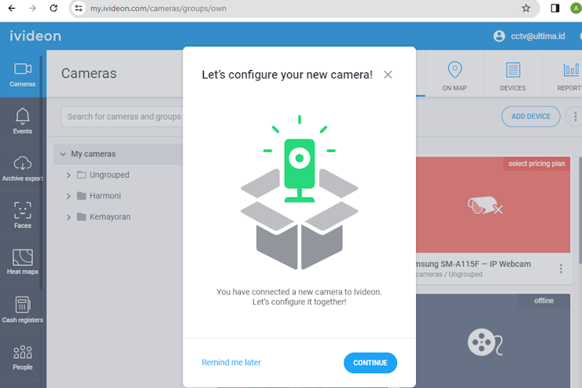This screenshot has height=388, width=582.
Task: Open the offline camera thumbnail
Action: tap(493, 341)
